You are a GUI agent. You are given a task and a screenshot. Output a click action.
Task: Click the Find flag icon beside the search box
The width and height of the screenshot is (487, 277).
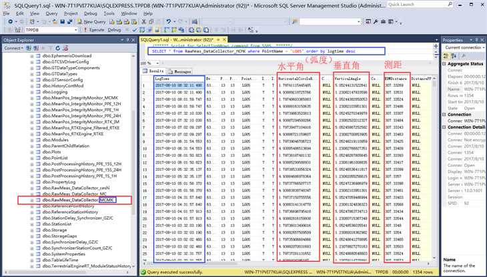click(295, 21)
